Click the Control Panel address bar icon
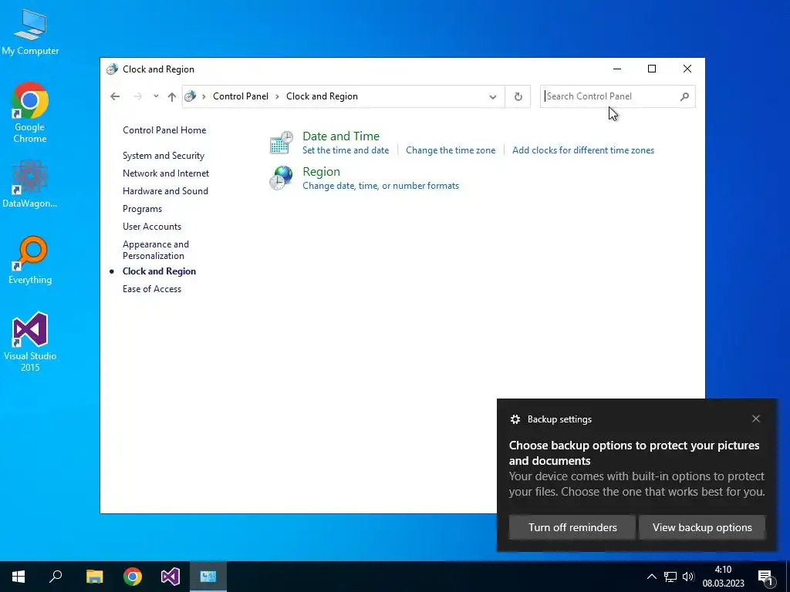The height and width of the screenshot is (592, 790). [190, 96]
